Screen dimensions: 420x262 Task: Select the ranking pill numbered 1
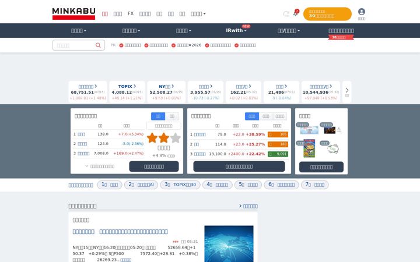[x=110, y=185]
